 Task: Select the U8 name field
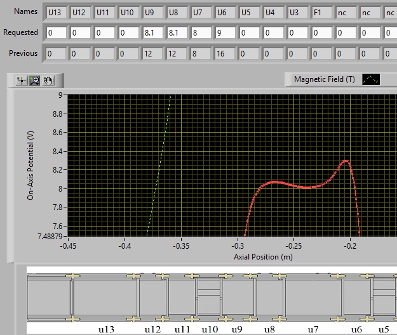pos(177,13)
